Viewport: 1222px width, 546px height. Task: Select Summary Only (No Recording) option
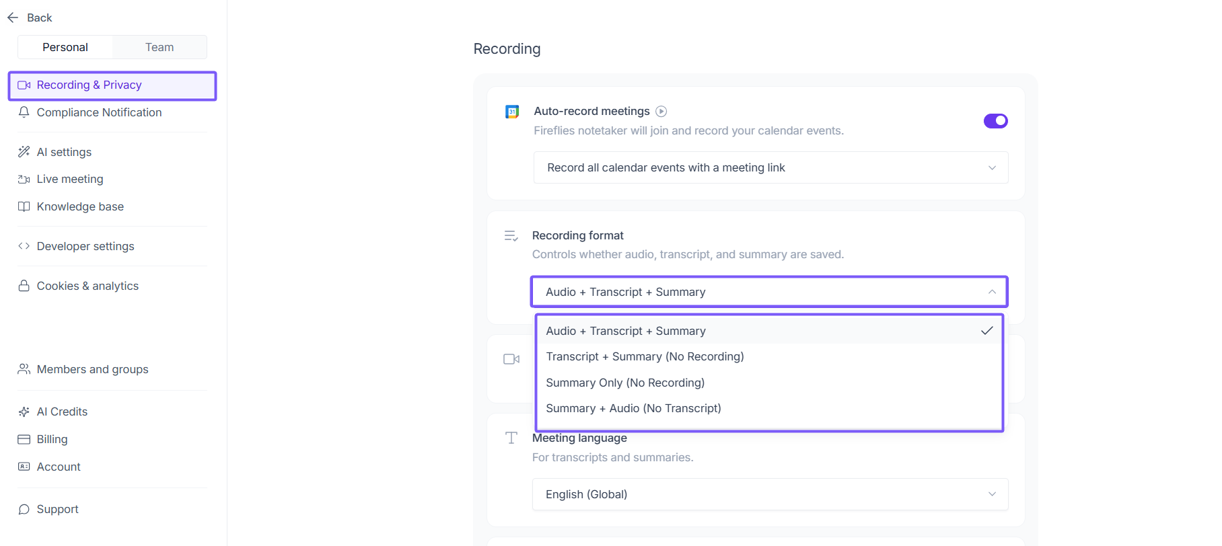(625, 383)
